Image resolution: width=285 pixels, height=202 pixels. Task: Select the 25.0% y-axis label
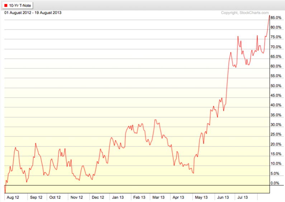[275, 135]
